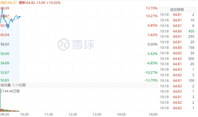This screenshot has width=198, height=117.
Task: Click the 2744.46万股 volume scale label
Action: pyautogui.click(x=10, y=91)
